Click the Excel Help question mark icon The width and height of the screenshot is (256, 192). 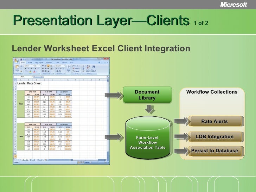100,63
